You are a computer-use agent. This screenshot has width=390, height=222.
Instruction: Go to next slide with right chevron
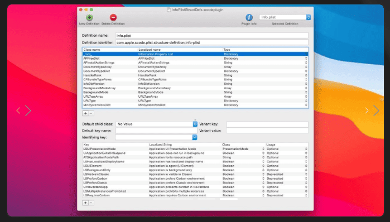pyautogui.click(x=376, y=110)
